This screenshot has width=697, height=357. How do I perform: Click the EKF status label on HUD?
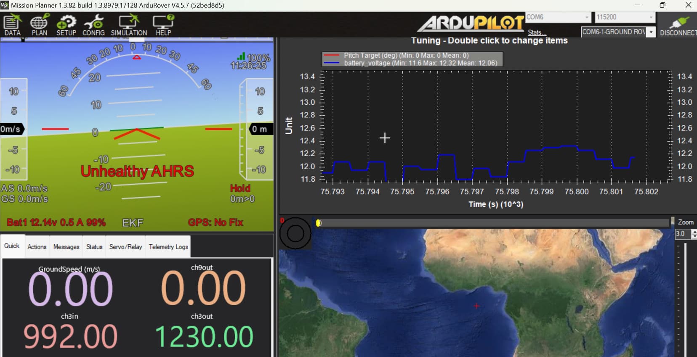click(x=133, y=223)
